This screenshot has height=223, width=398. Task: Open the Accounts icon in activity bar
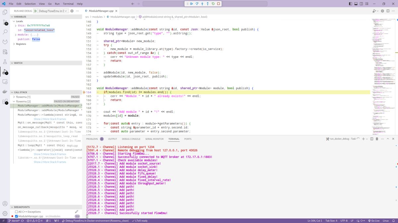(5, 204)
